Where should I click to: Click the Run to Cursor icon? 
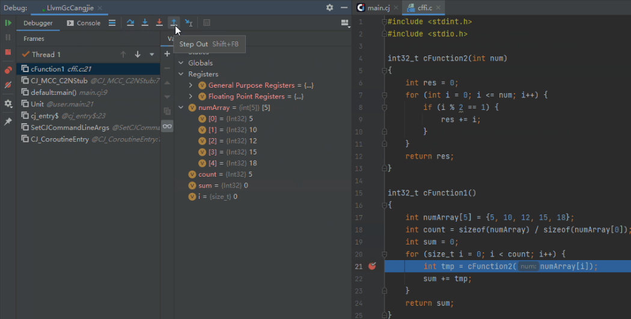pyautogui.click(x=189, y=23)
